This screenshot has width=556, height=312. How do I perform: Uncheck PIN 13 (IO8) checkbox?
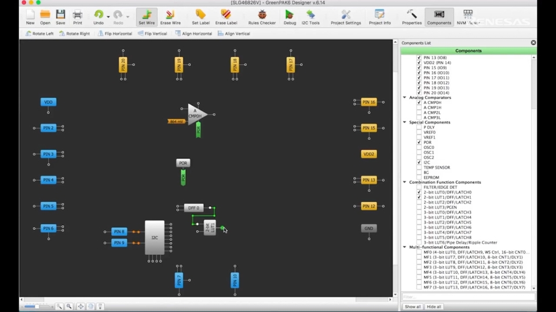click(x=419, y=58)
